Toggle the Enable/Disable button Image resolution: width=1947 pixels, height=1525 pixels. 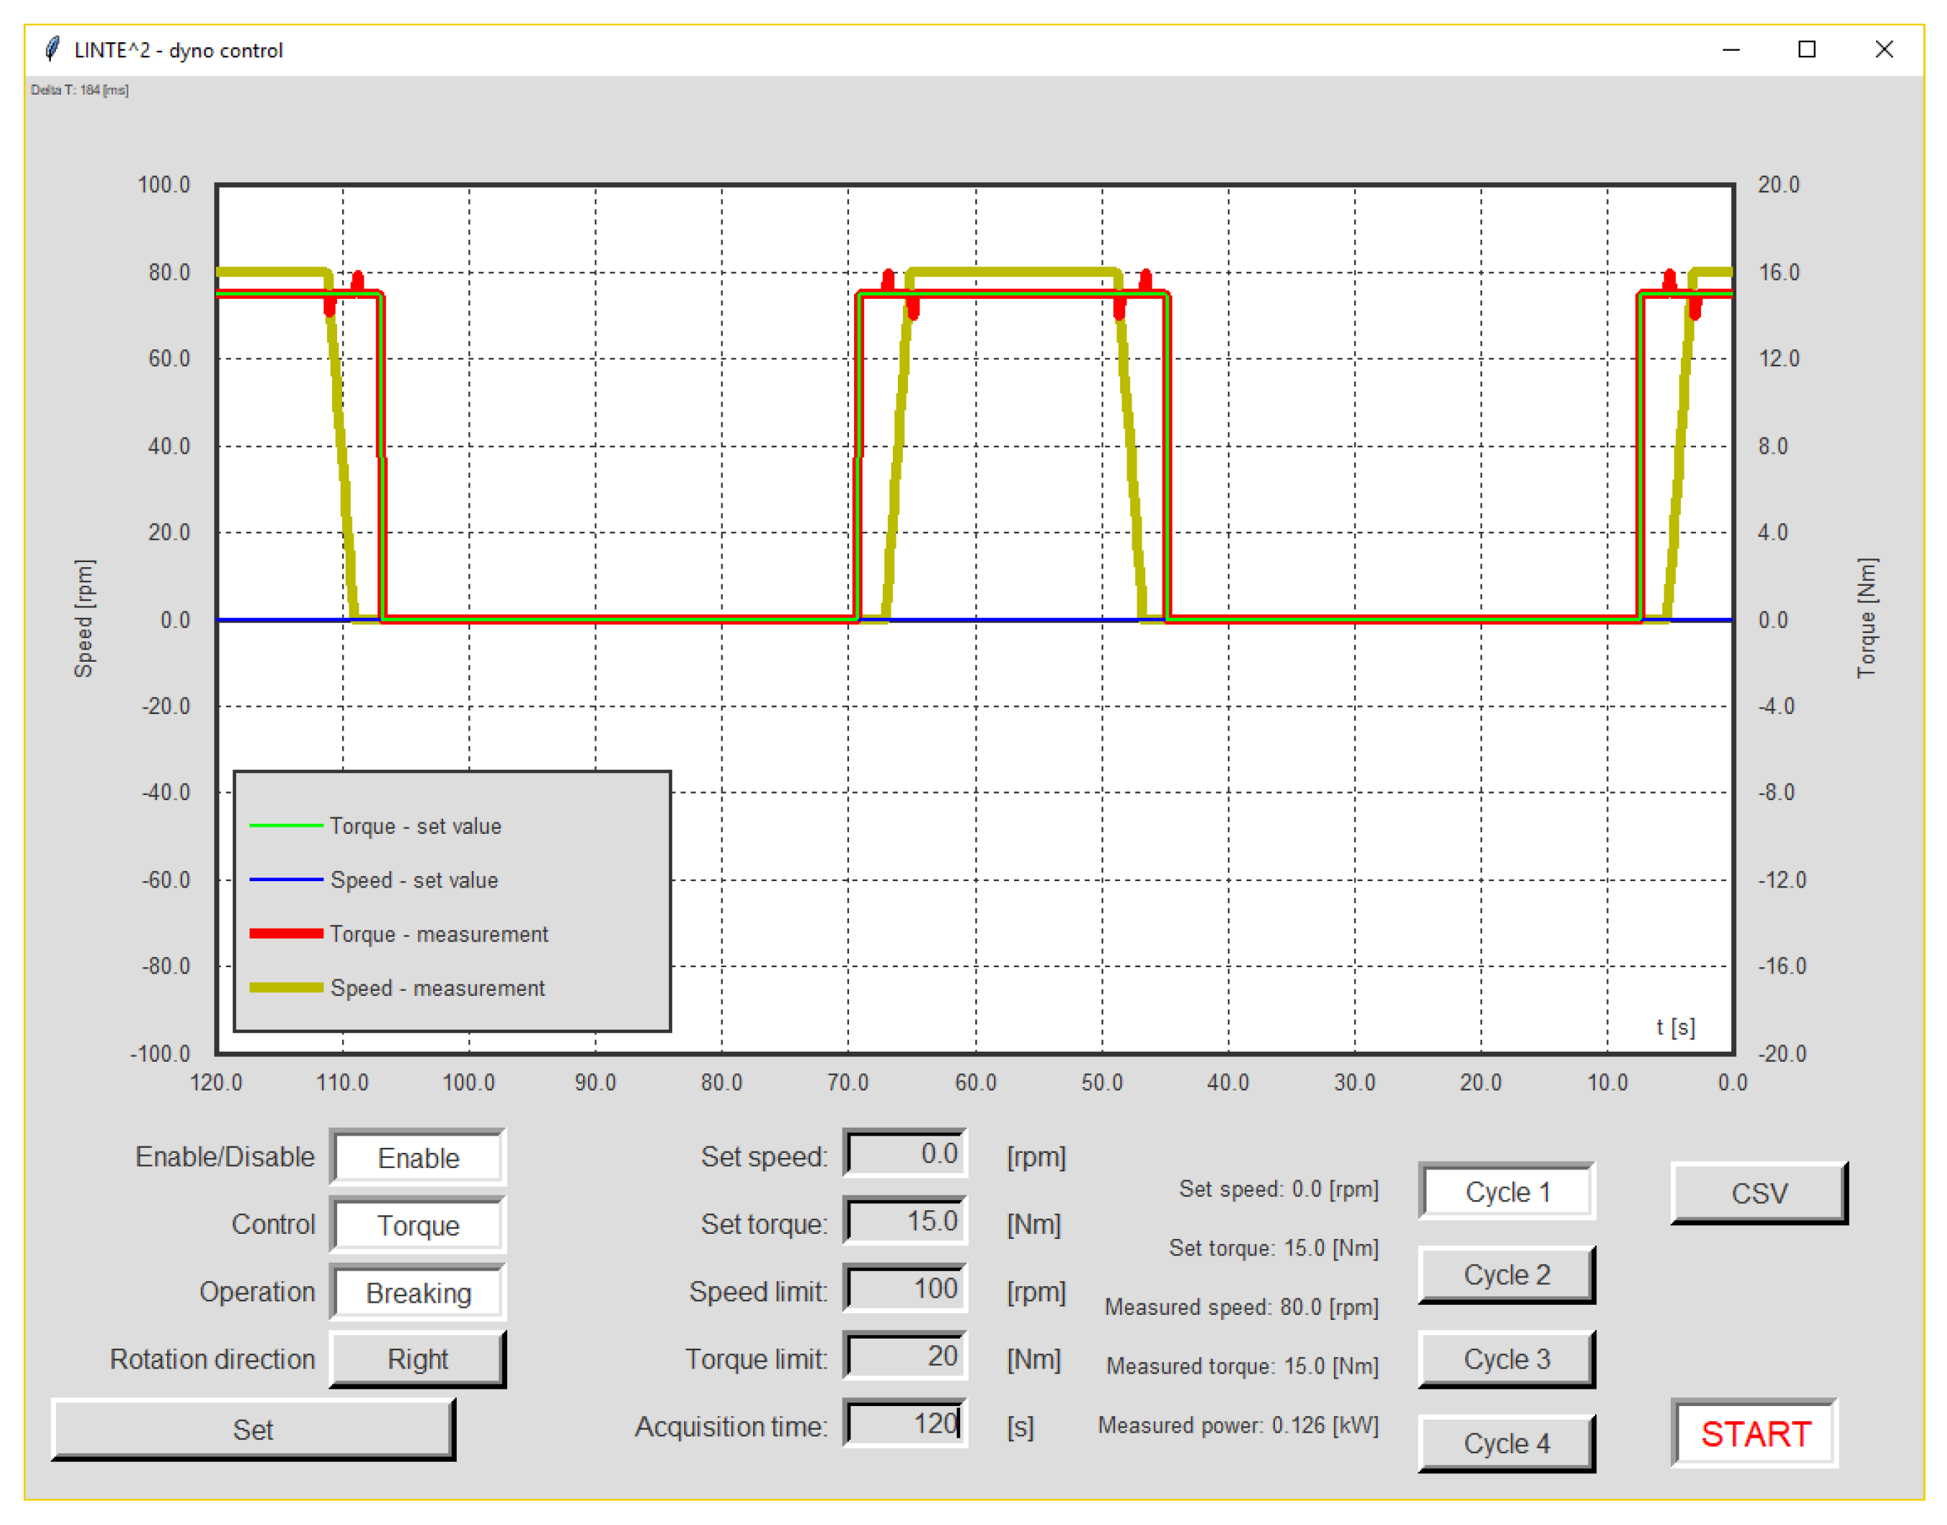pos(417,1158)
